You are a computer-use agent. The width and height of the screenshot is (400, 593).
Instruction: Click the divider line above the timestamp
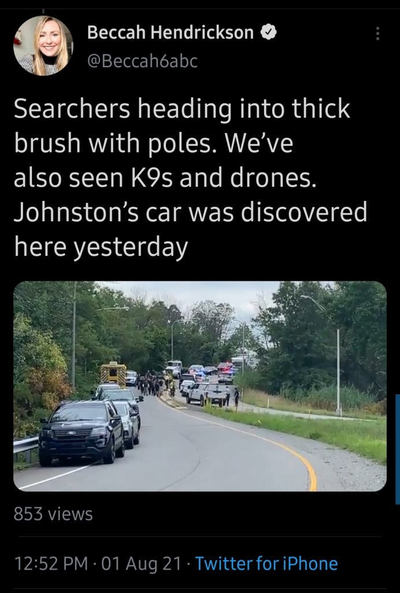pos(200,536)
